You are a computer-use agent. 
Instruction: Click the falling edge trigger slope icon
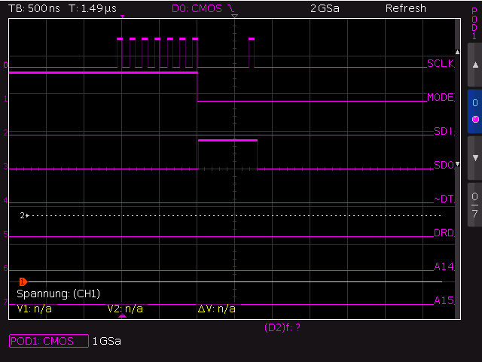[231, 8]
